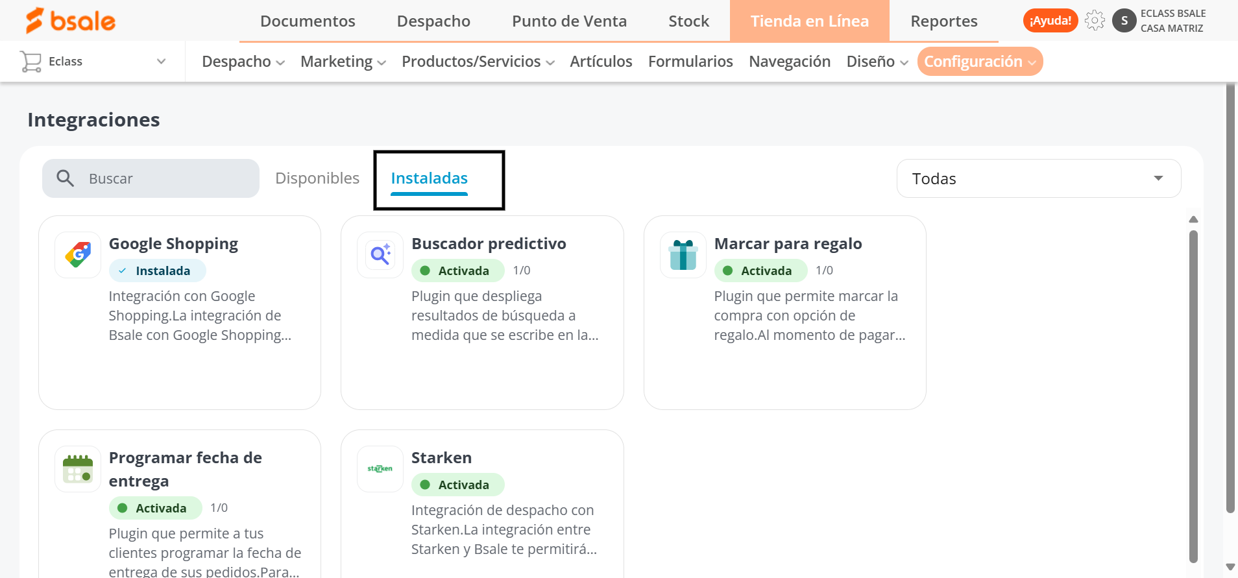Expand the Eclass store selector
Screen dimensions: 1238x578
point(93,62)
